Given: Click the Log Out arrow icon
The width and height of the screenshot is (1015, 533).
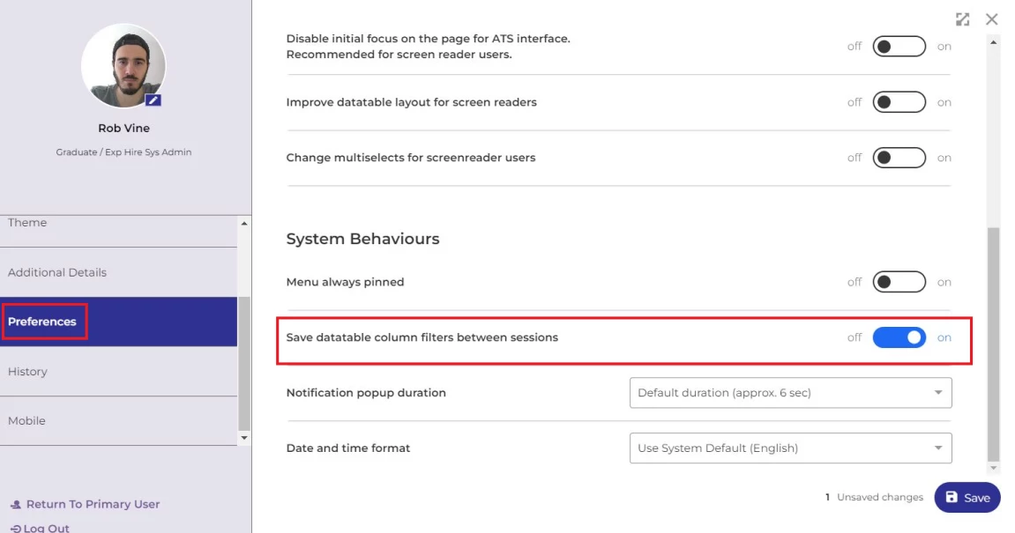Looking at the screenshot, I should click(15, 528).
